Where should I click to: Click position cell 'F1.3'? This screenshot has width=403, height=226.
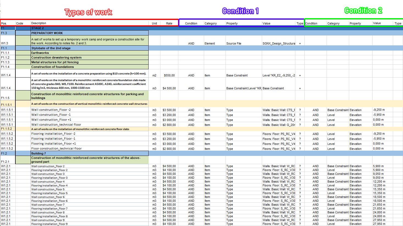8,33
